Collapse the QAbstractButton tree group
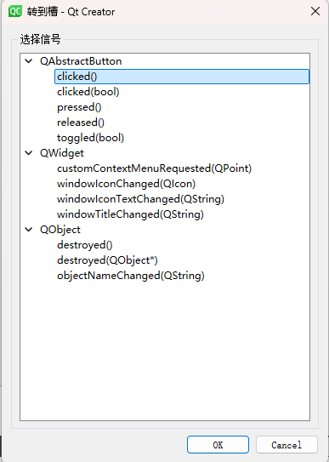 tap(29, 61)
